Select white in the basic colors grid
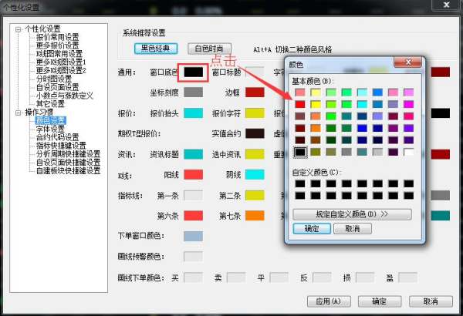463x316 pixels. [x=408, y=152]
